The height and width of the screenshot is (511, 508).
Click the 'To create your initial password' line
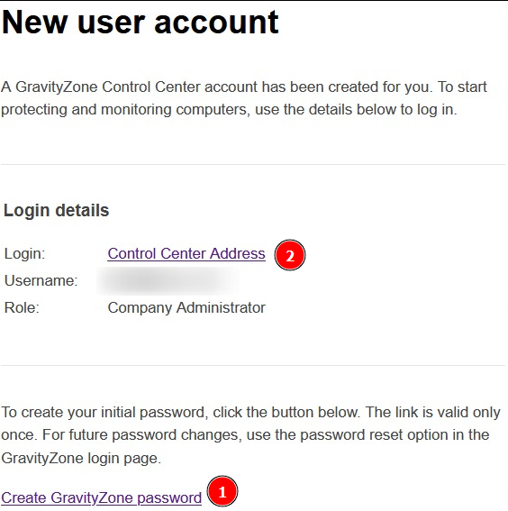click(250, 412)
